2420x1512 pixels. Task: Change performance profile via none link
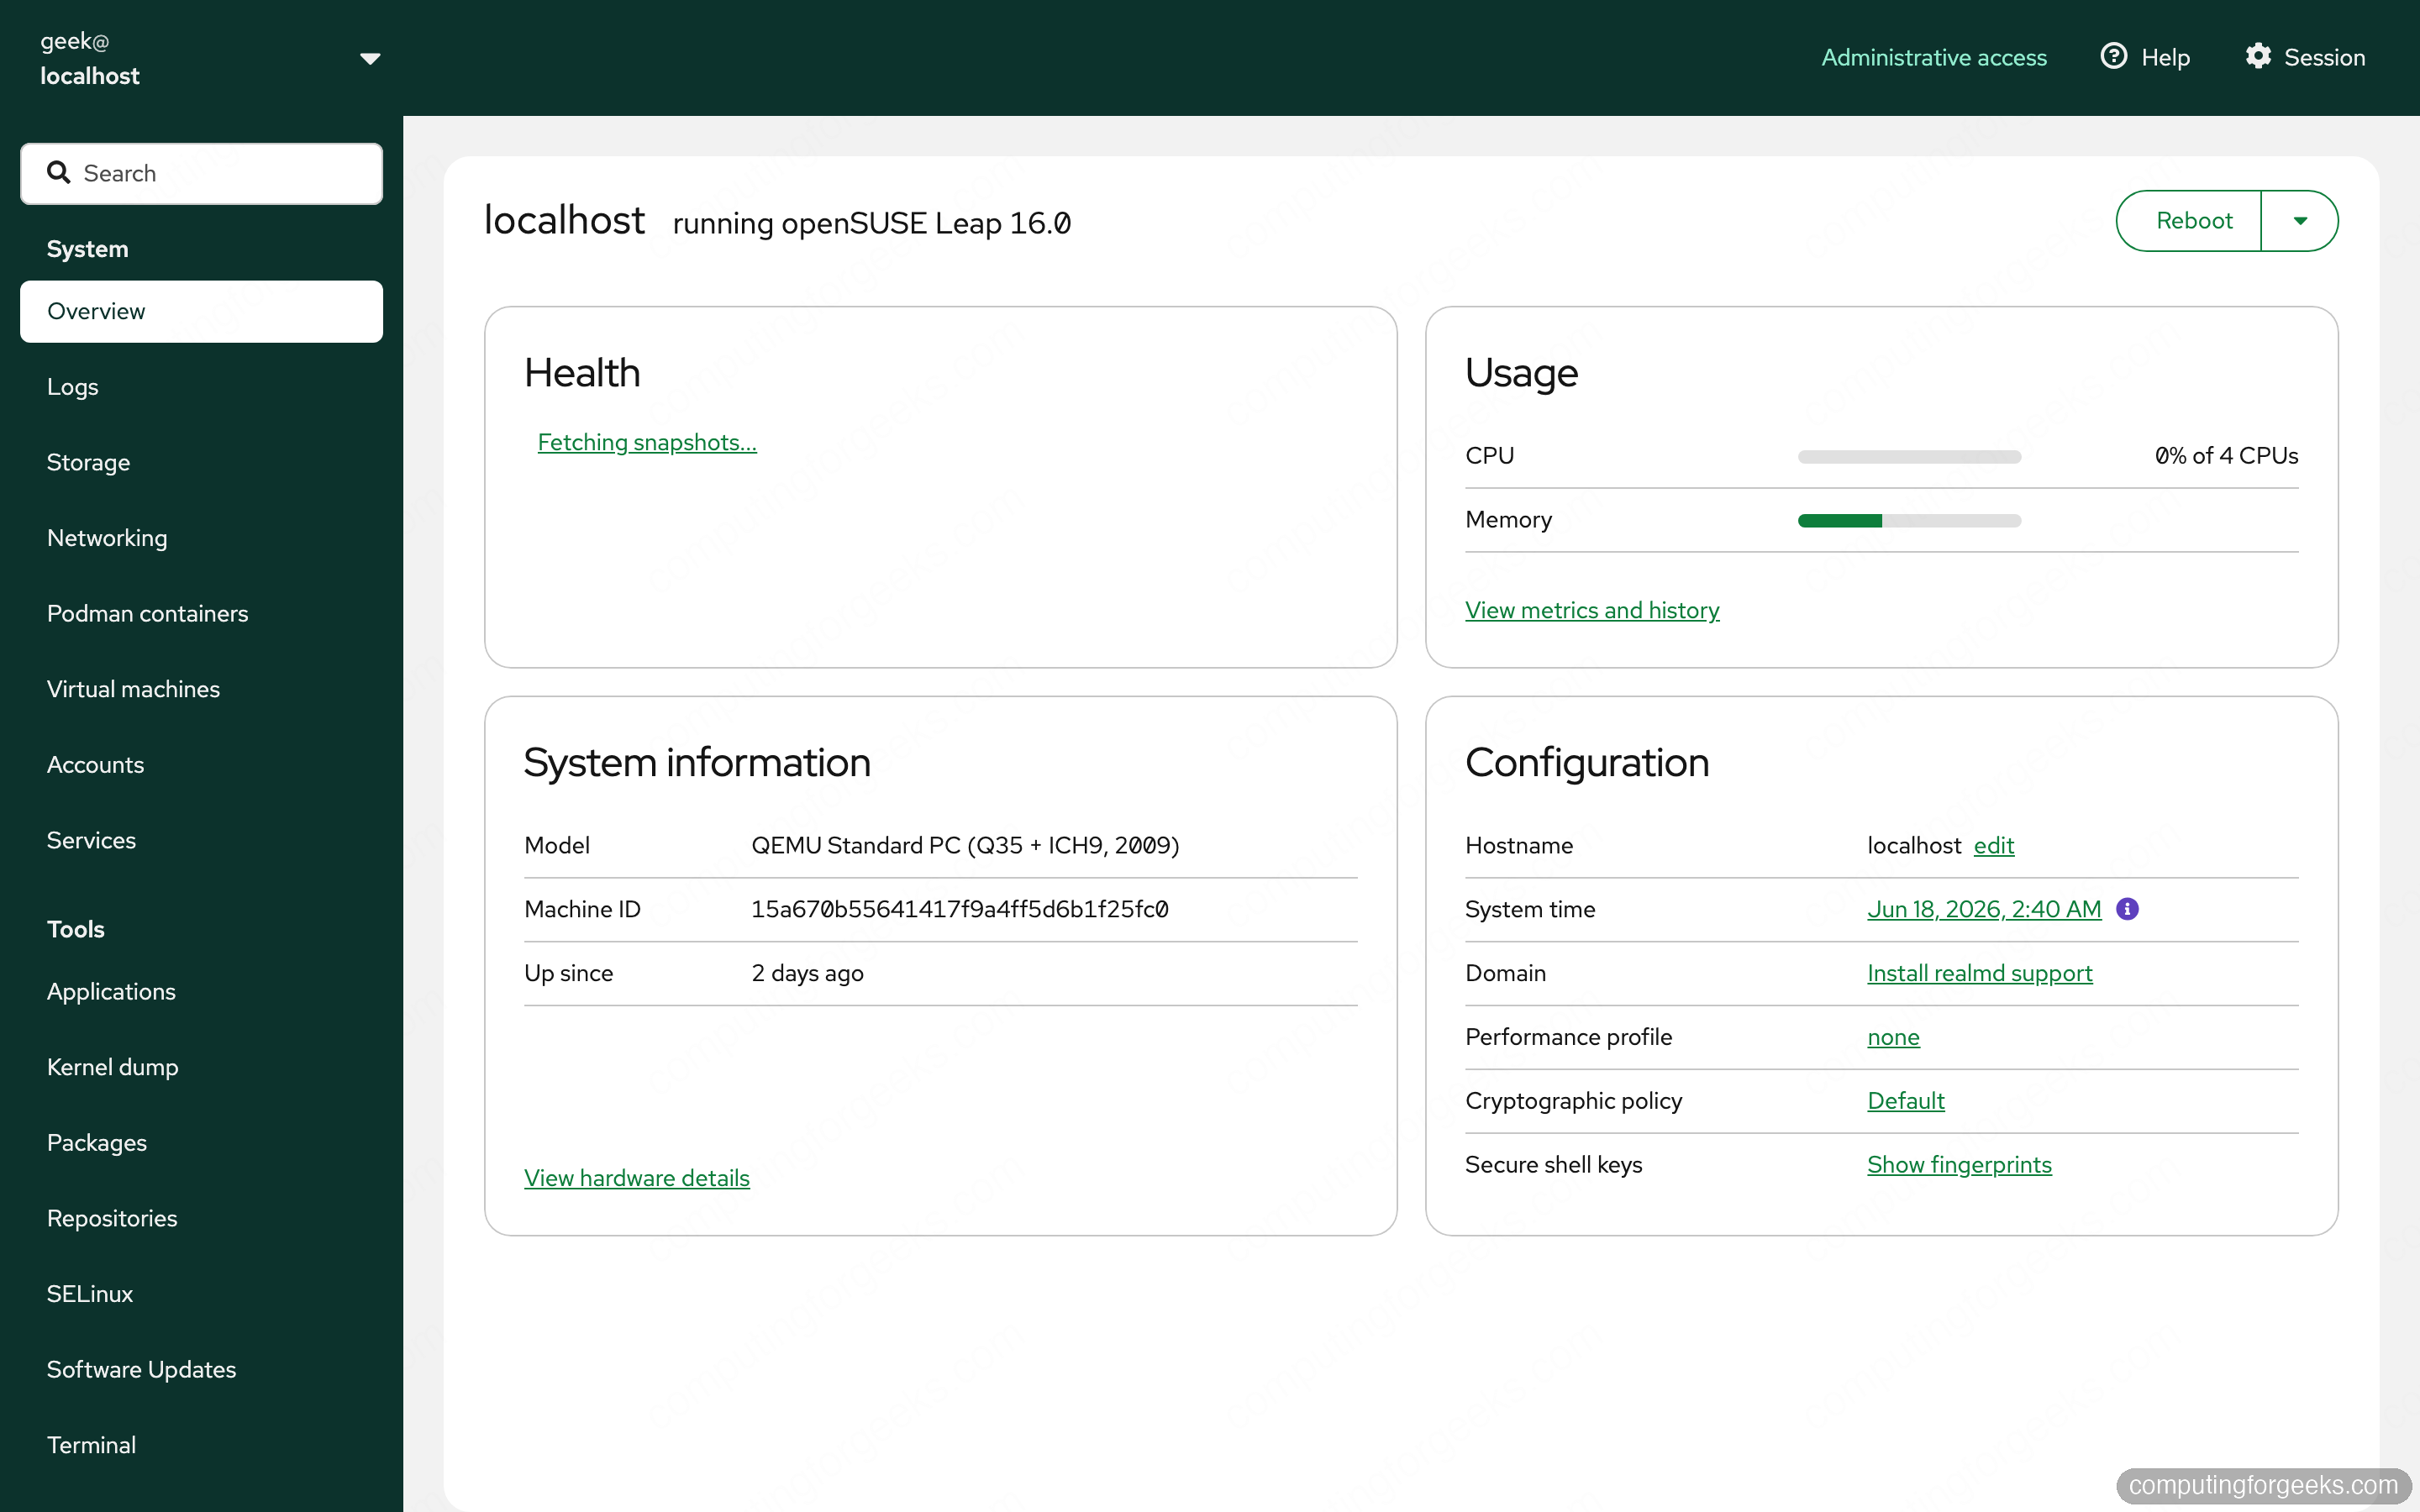point(1893,1037)
